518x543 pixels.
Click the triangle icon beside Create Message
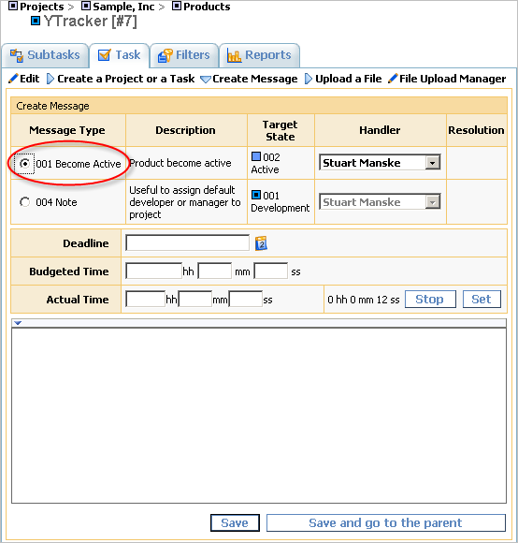[206, 80]
